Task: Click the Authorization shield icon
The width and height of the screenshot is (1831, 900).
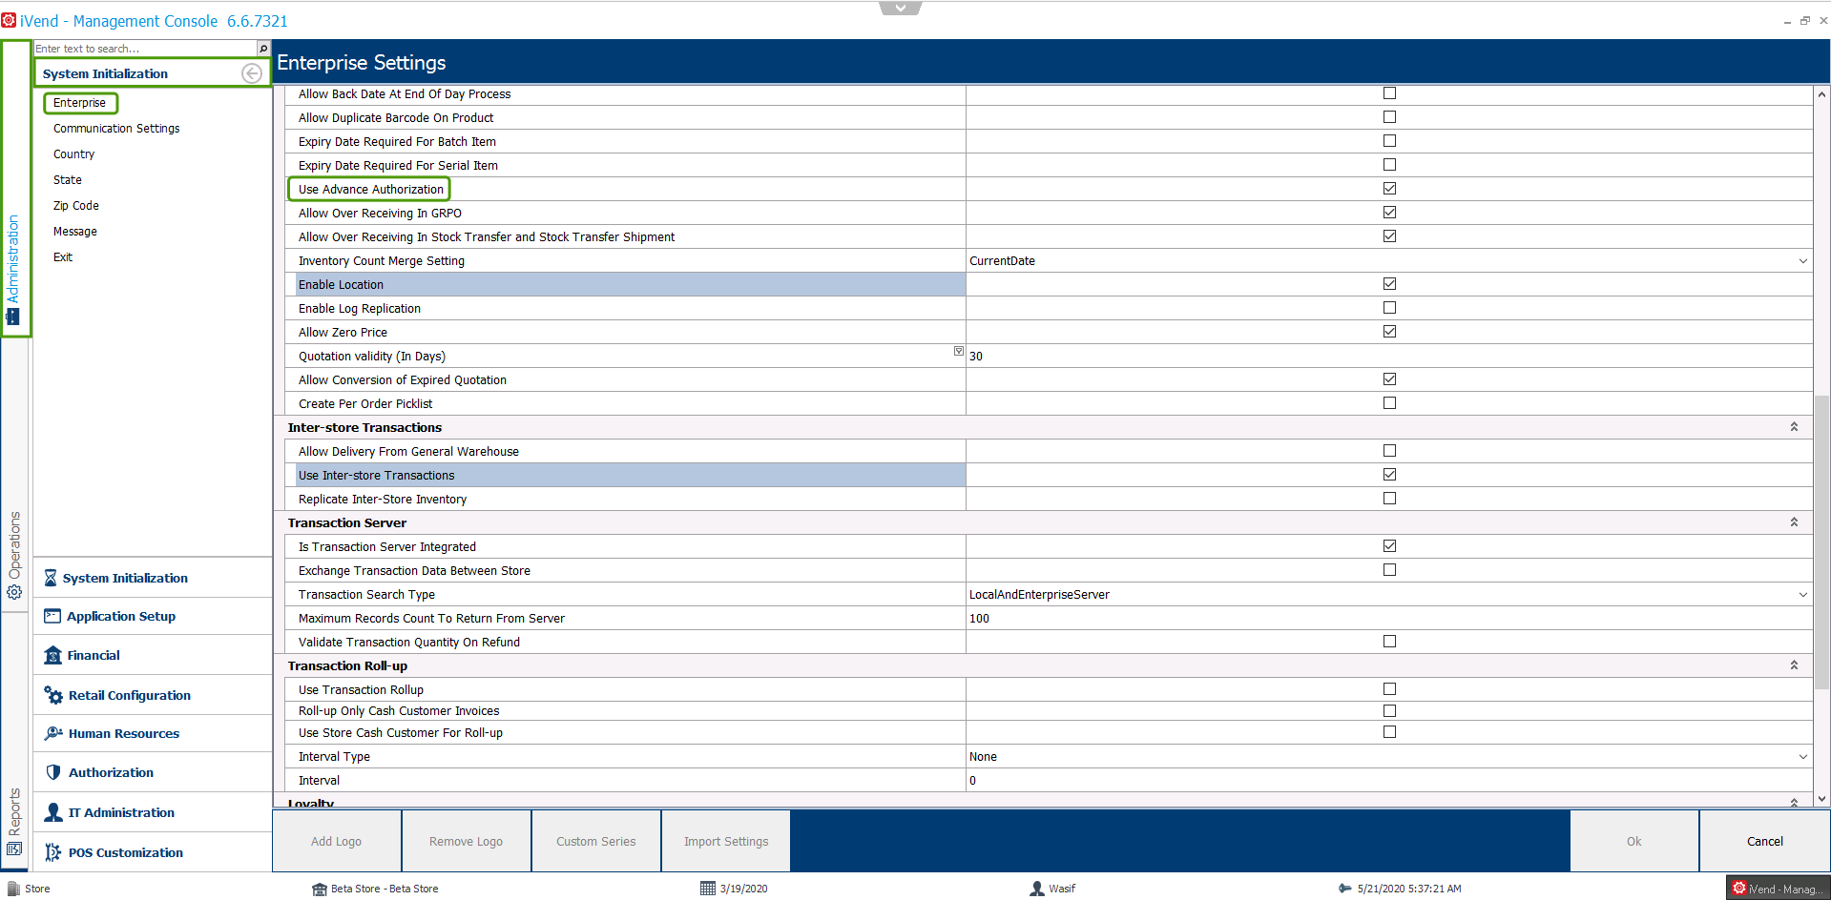Action: (53, 772)
